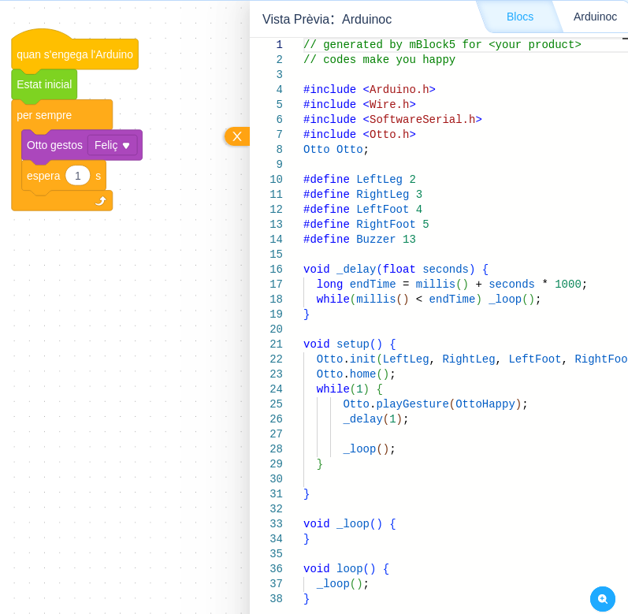
Task: Close the code preview with the orange X
Action: (237, 136)
